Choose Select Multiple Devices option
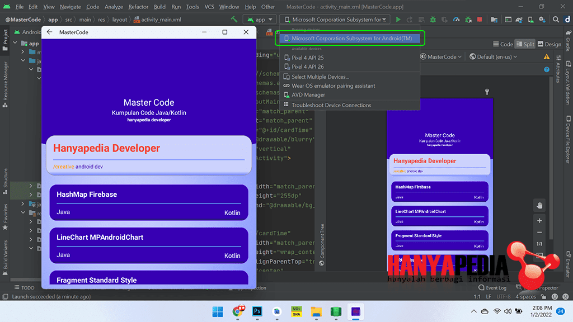Screen dimensions: 573x322 pyautogui.click(x=350, y=77)
